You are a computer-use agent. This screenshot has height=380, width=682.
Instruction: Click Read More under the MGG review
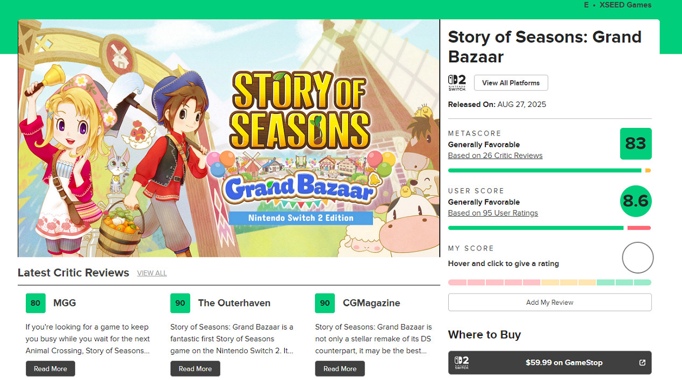[x=50, y=368]
